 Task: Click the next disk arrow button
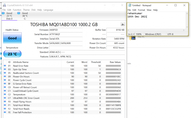click(x=122, y=24)
